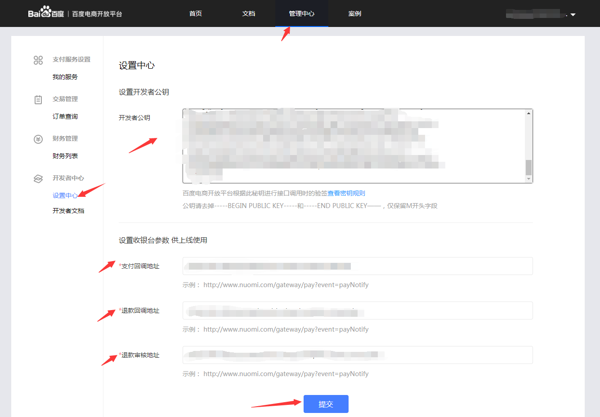600x417 pixels.
Task: Click the 开发者中心 layers icon
Action: pyautogui.click(x=38, y=178)
